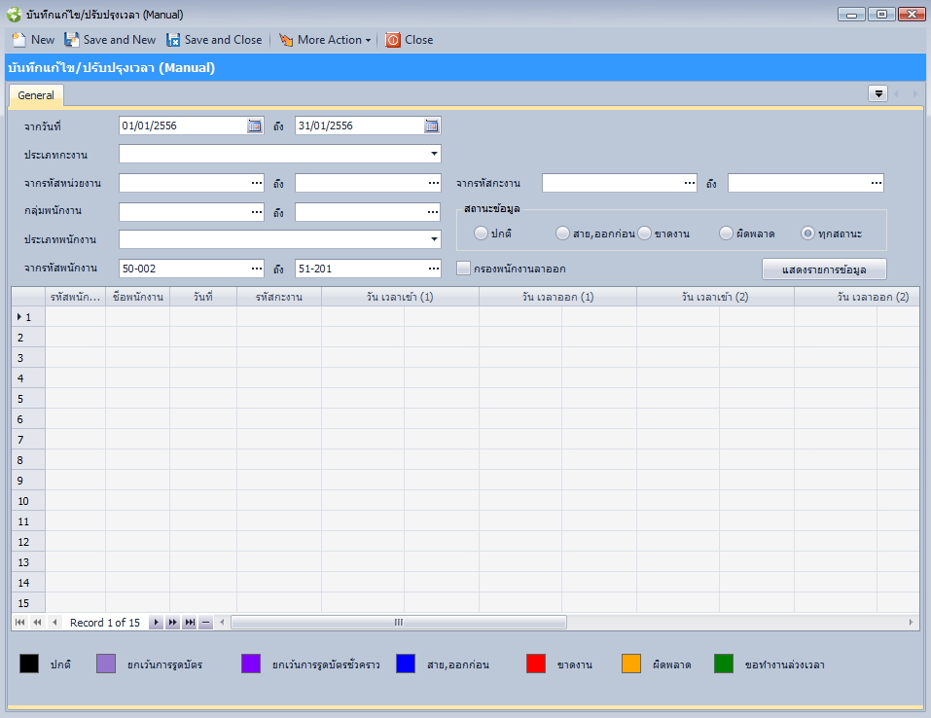Screen dimensions: 931x718
Task: Click the วัน เวลาเข้า (1) column header
Action: coord(400,297)
